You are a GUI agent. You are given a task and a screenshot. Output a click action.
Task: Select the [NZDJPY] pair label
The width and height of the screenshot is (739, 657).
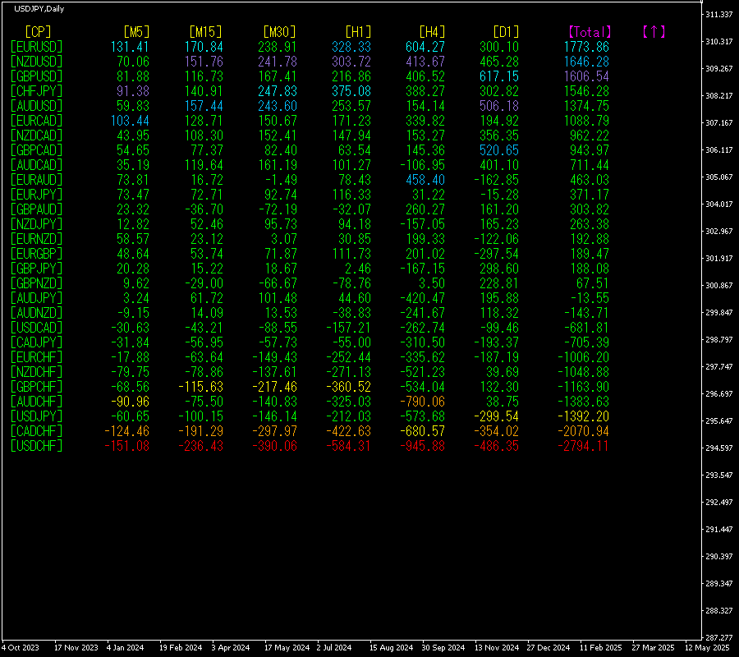(36, 224)
